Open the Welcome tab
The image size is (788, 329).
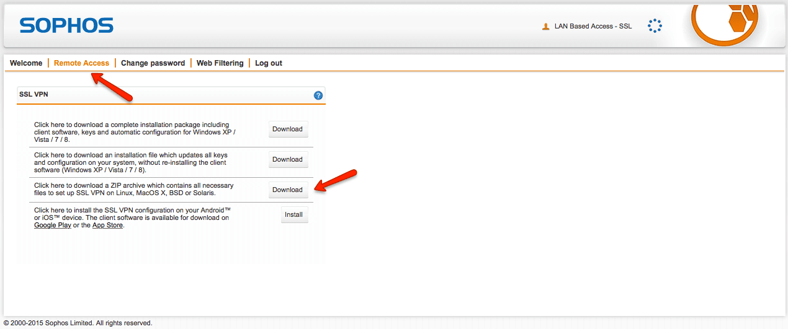[x=26, y=63]
